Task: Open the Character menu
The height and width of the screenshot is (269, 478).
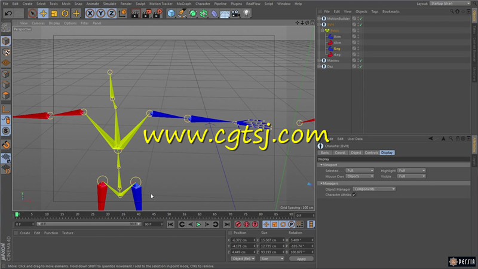Action: pyautogui.click(x=203, y=4)
